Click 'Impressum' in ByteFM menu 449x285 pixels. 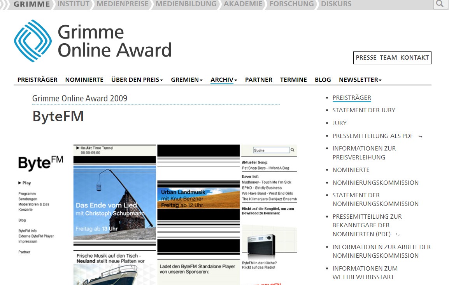28,241
